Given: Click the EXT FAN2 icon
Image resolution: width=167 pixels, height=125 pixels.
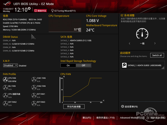Looking at the screenshot, I should [x=5, y=104].
